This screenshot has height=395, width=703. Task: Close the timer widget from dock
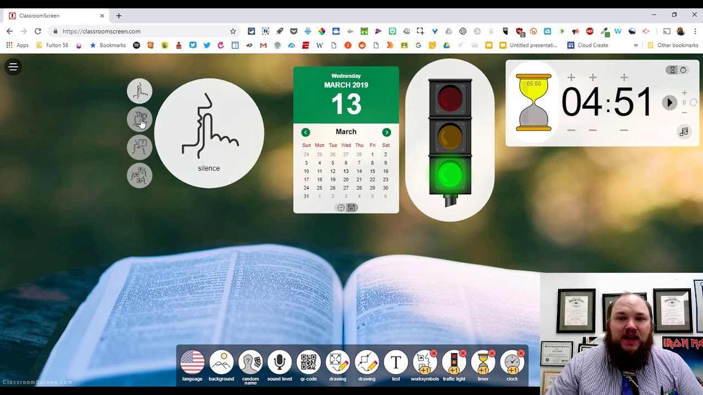pos(492,353)
